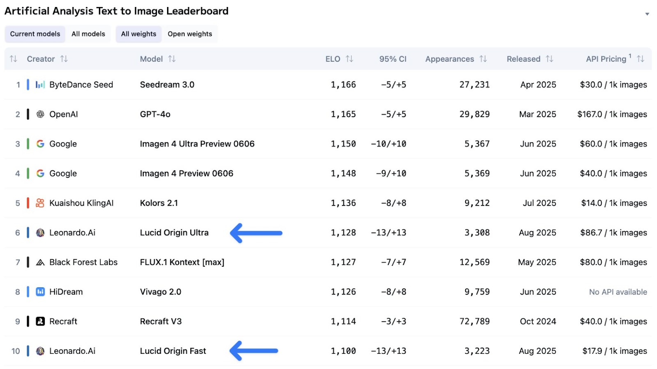This screenshot has width=657, height=369.
Task: Click the Kuaishou KlingAI creator name
Action: point(81,203)
